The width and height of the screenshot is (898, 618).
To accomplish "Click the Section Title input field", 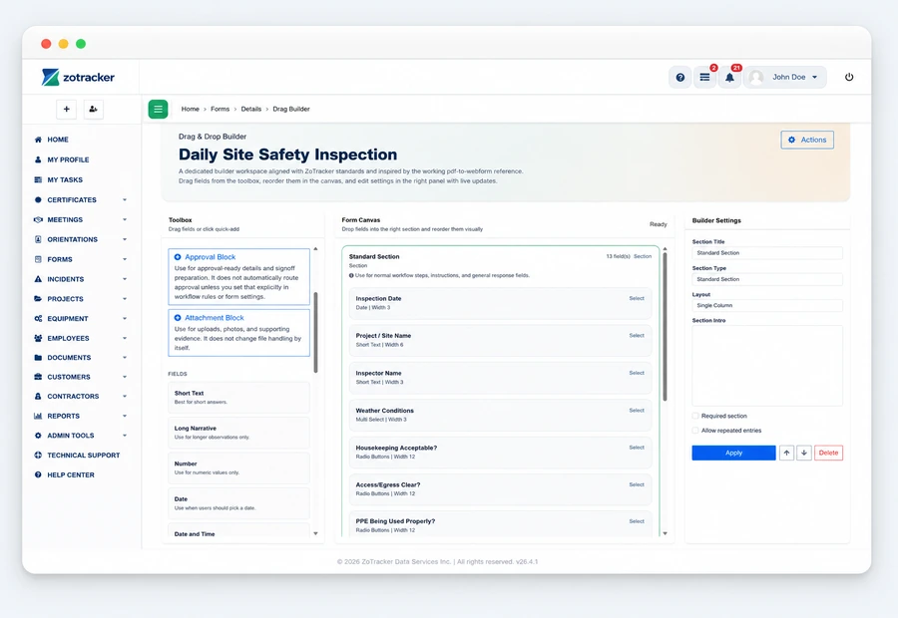I will [x=767, y=253].
